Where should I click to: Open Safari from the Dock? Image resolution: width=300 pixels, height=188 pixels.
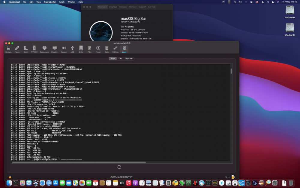tap(42, 183)
